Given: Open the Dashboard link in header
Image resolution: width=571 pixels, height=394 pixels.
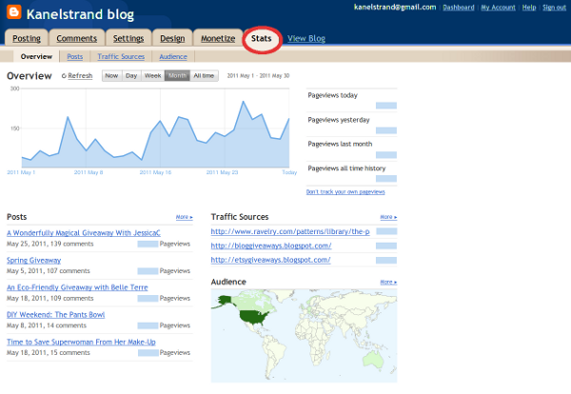Looking at the screenshot, I should coord(459,8).
